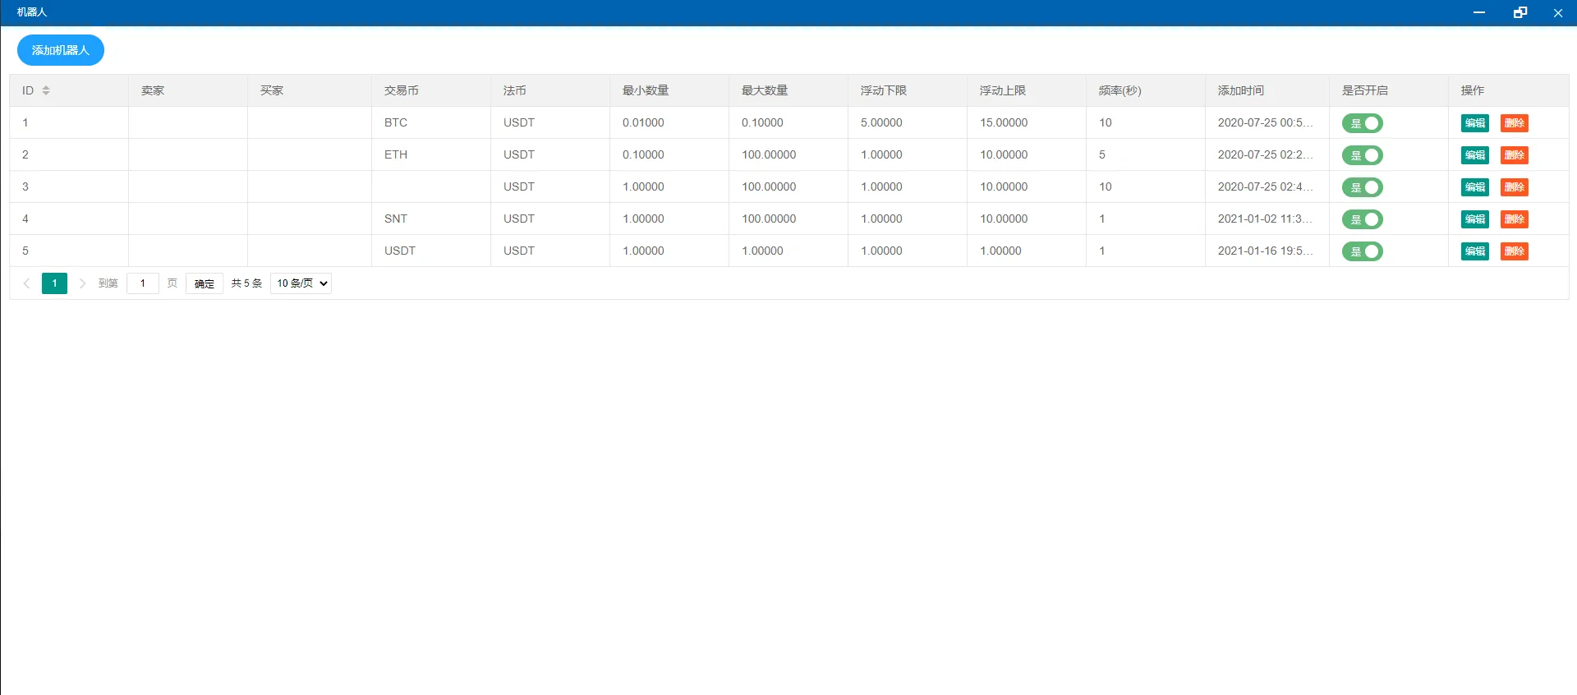Click the 添加时间 column header
This screenshot has height=695, width=1577.
[1240, 90]
